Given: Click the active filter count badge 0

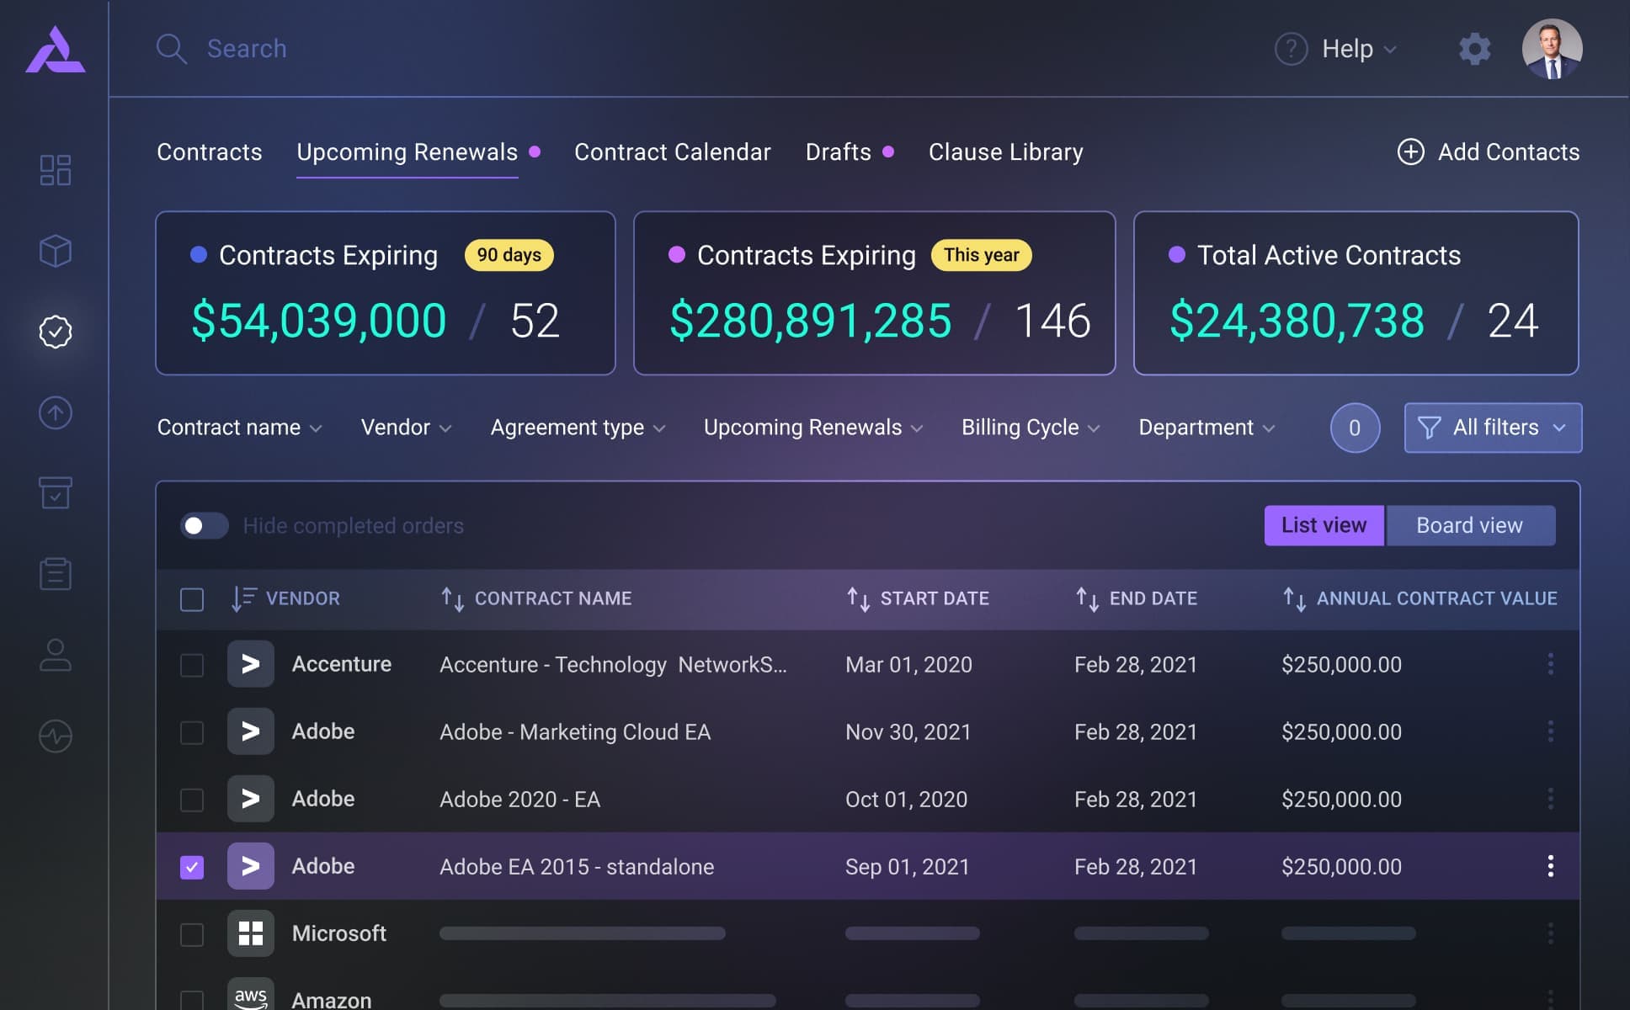Looking at the screenshot, I should coord(1355,428).
